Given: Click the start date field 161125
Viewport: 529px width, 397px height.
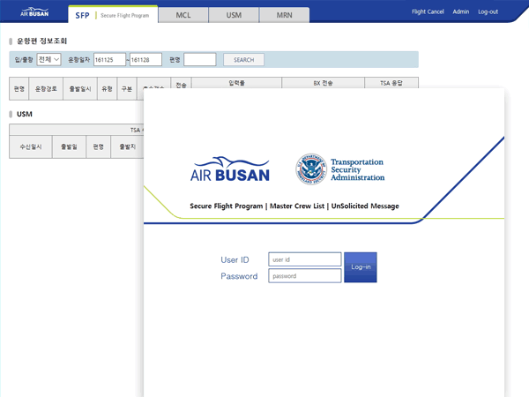Looking at the screenshot, I should click(109, 59).
